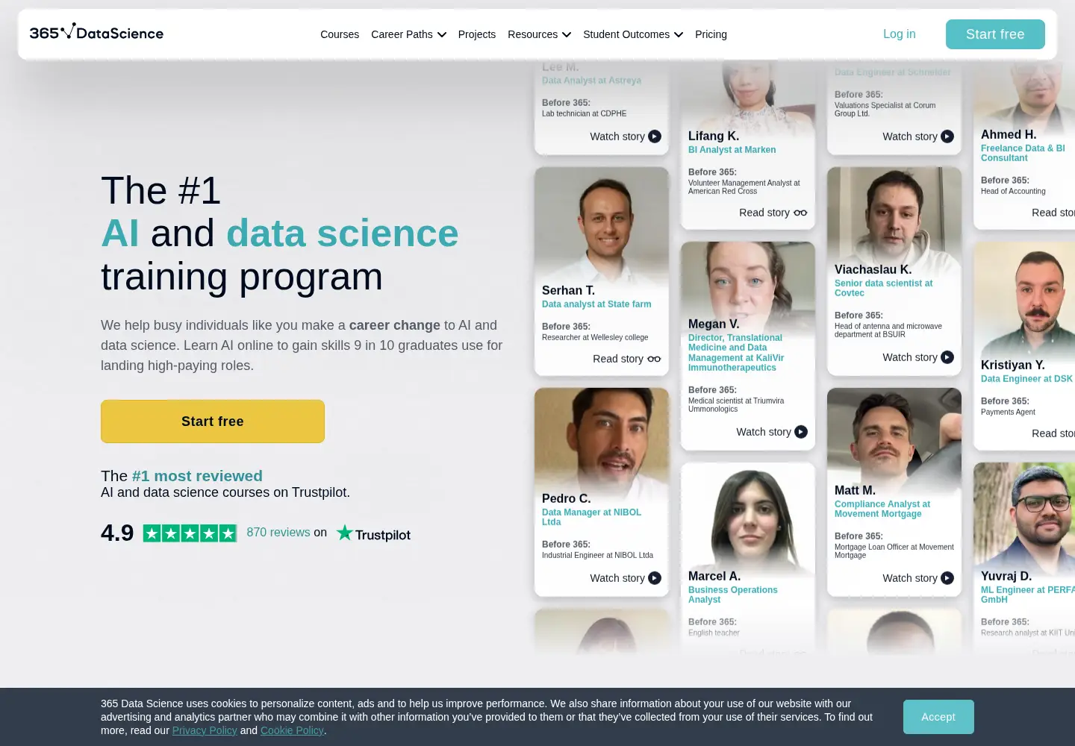Click the glasses icon on Lifang K.'s card
Screen dimensions: 1075x746
(800, 213)
